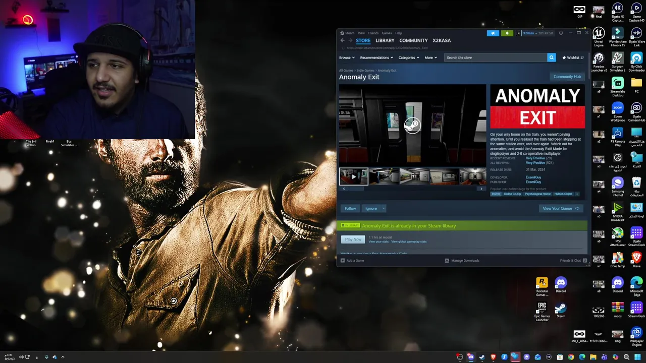
Task: Open the Games menu in Steam
Action: [x=387, y=33]
